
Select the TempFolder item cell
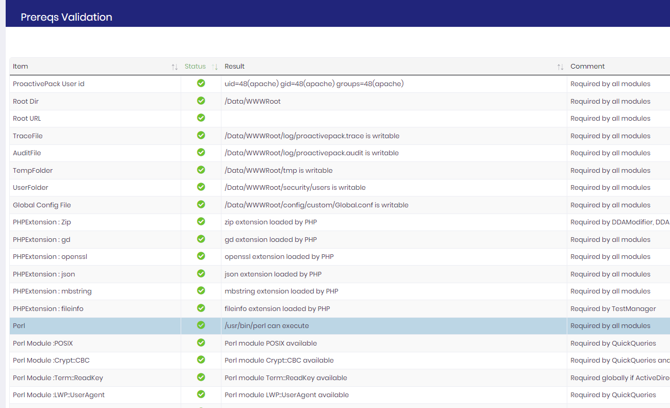pos(95,170)
